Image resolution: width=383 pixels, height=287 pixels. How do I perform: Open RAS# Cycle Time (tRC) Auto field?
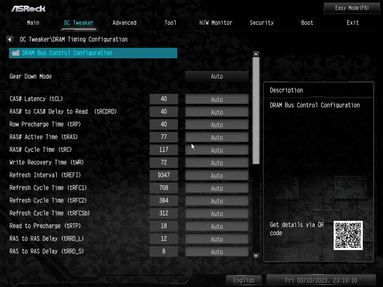pos(217,150)
